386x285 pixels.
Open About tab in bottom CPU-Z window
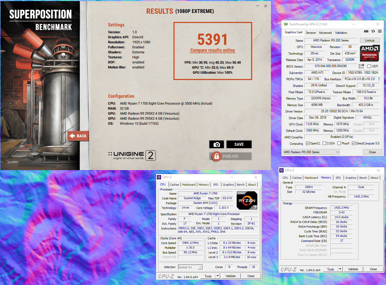pos(252,185)
